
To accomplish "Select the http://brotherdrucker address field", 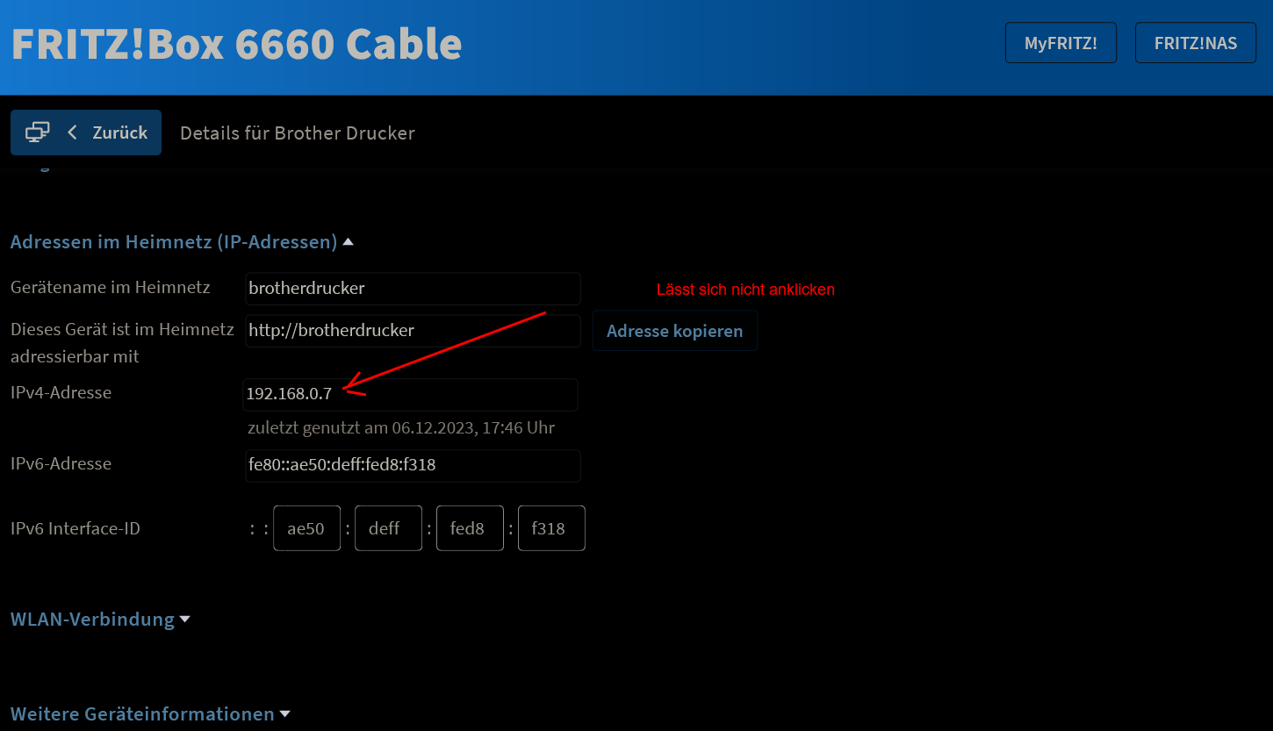I will [413, 331].
